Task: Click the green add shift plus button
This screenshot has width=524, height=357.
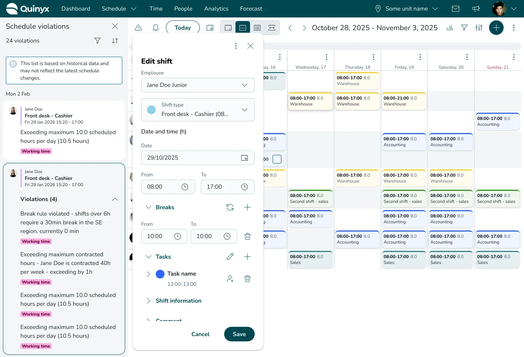Action: click(x=496, y=28)
